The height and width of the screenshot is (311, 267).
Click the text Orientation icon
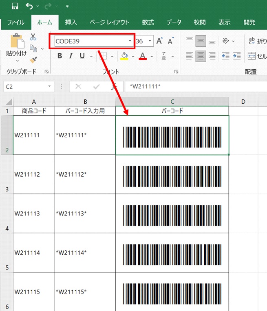point(226,41)
